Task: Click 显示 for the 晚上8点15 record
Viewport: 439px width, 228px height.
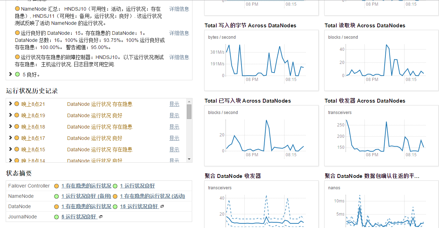Action: (x=174, y=150)
